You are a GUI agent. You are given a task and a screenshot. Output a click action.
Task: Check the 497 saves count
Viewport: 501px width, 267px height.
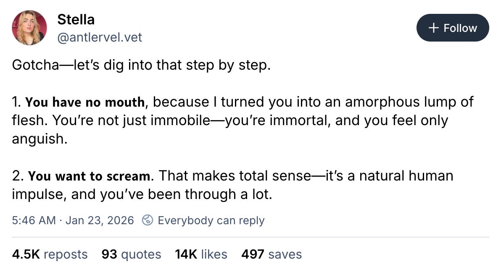pos(271,254)
